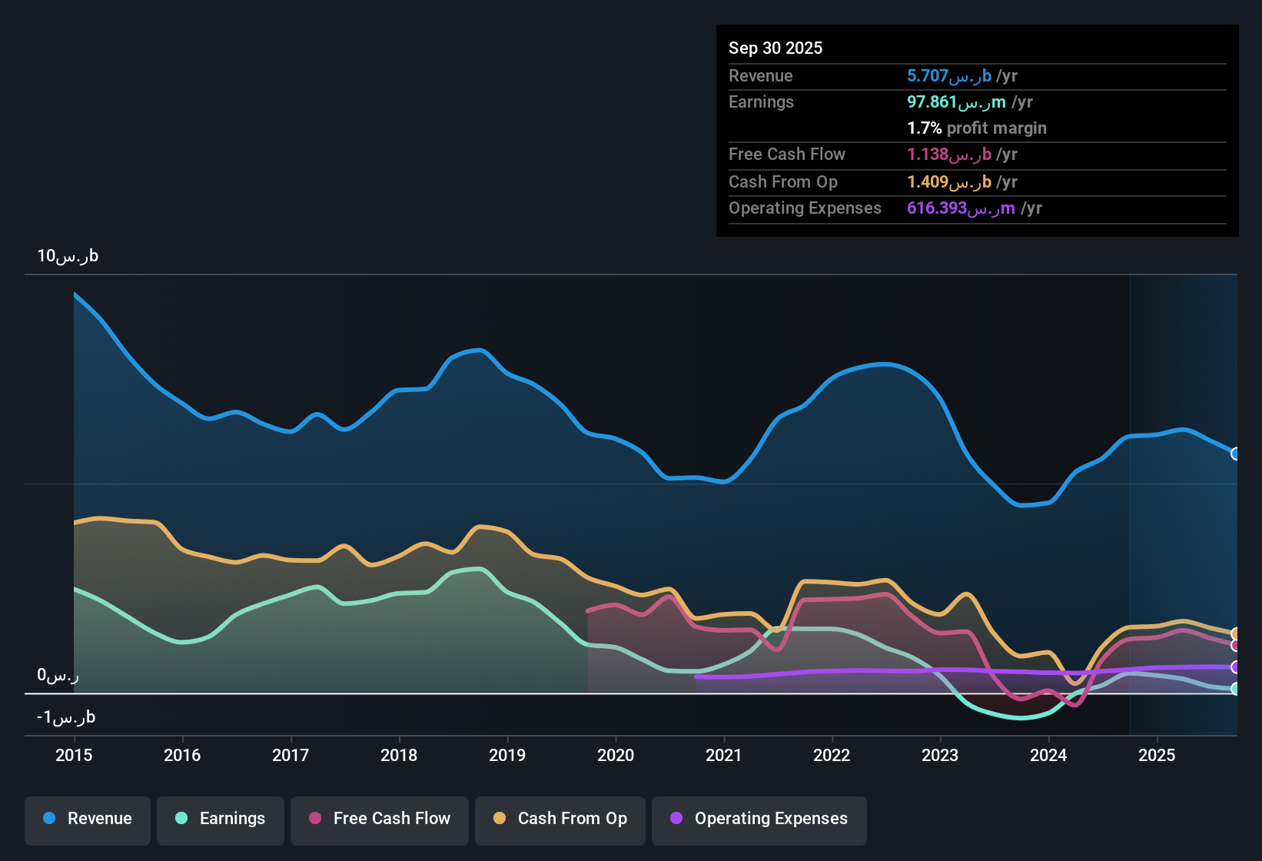Toggle the Earnings series visibility

(221, 819)
